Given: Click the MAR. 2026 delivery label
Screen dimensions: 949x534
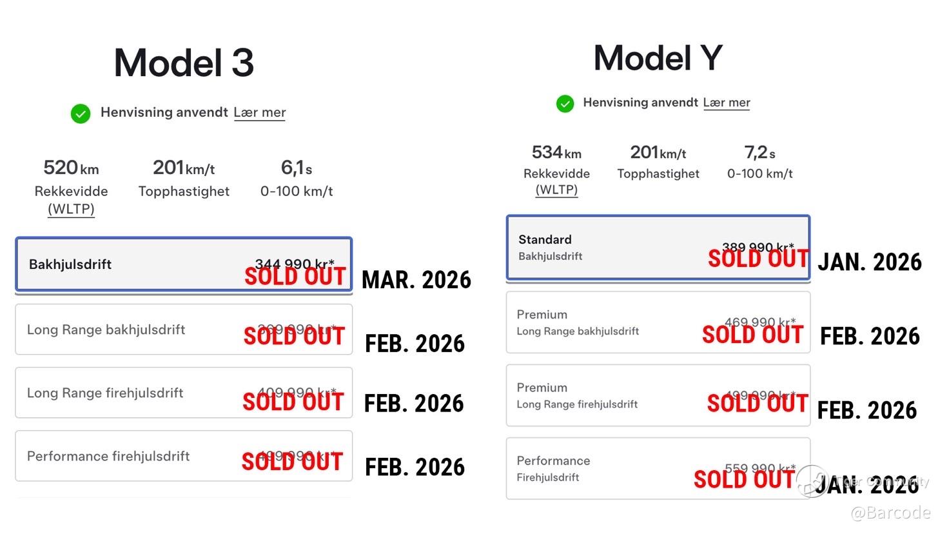Looking at the screenshot, I should [416, 280].
